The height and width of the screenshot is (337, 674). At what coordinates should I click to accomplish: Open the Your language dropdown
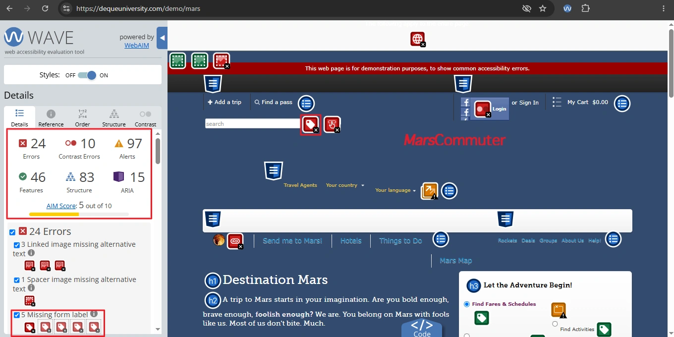(395, 190)
